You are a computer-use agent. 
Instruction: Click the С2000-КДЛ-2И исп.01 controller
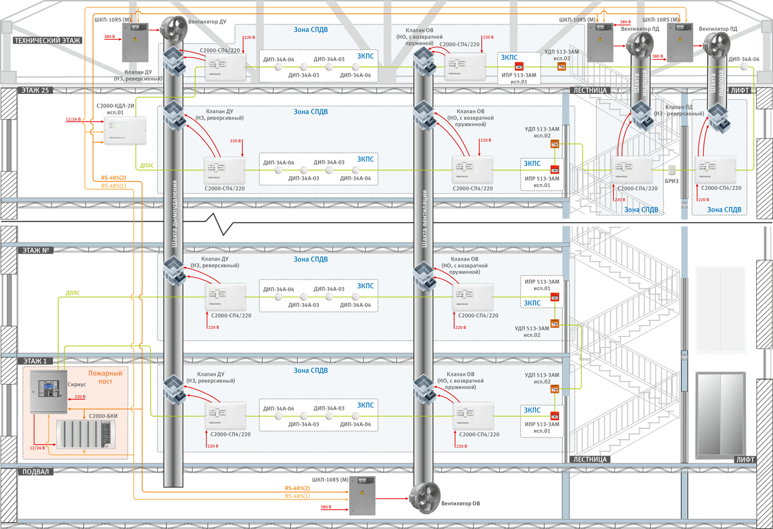click(x=125, y=131)
